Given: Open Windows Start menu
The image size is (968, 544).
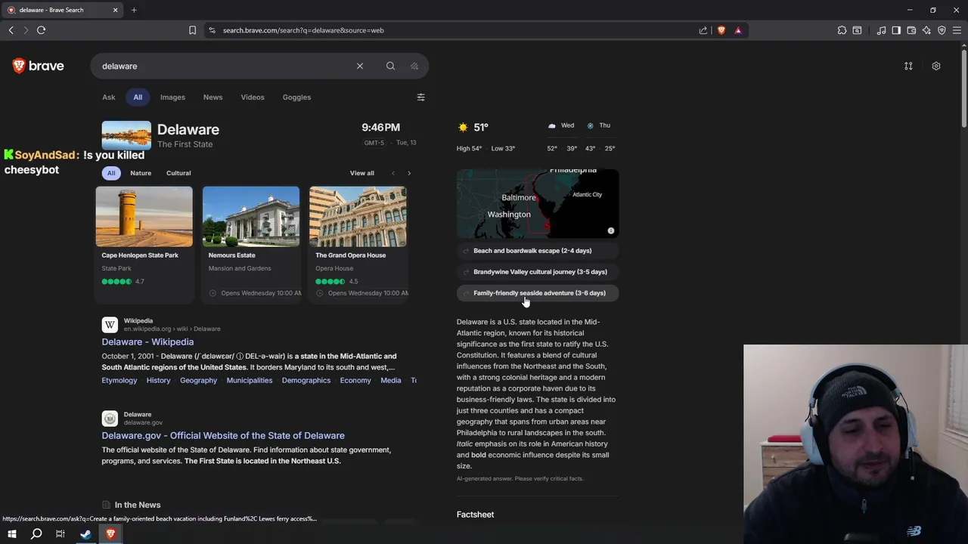Looking at the screenshot, I should tap(12, 533).
